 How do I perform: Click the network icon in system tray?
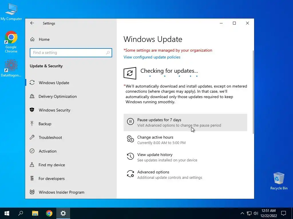coord(249,213)
